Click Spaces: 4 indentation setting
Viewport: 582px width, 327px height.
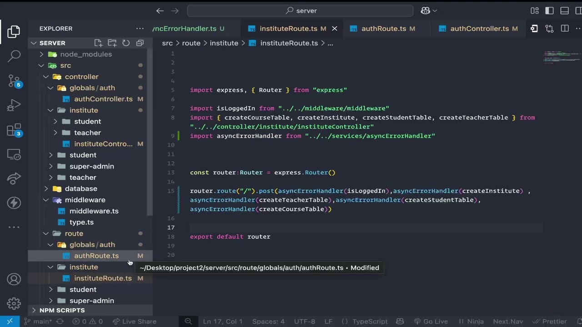pyautogui.click(x=268, y=321)
